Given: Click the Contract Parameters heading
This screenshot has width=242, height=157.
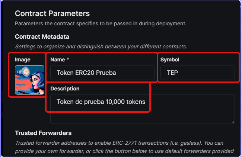Looking at the screenshot, I should point(52,13).
